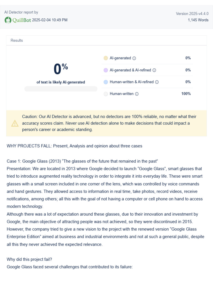Click the WHY PROJECTS FALL title line

point(74,146)
